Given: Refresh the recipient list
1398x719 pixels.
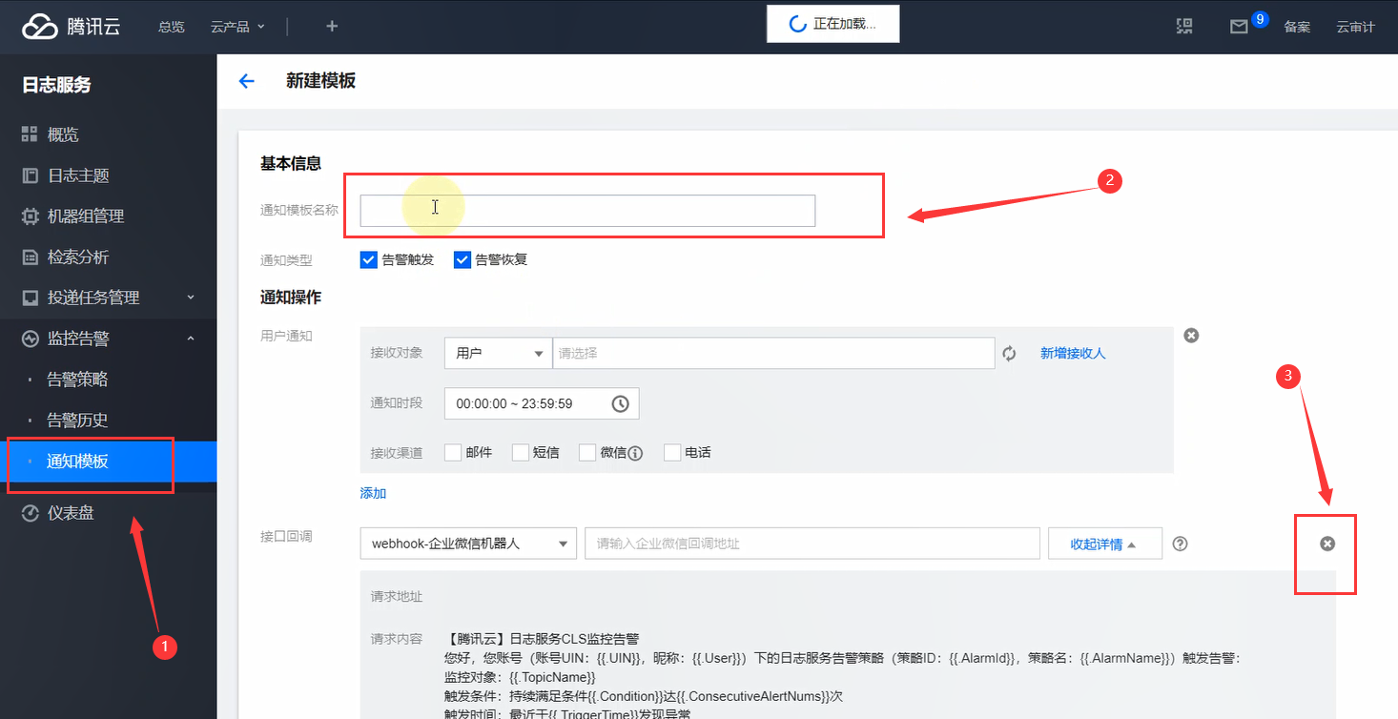Looking at the screenshot, I should (1009, 354).
